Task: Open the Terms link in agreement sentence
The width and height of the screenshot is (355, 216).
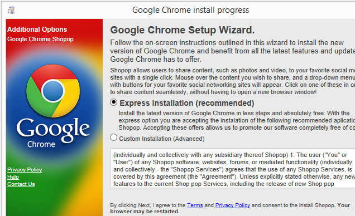Action: (195, 205)
